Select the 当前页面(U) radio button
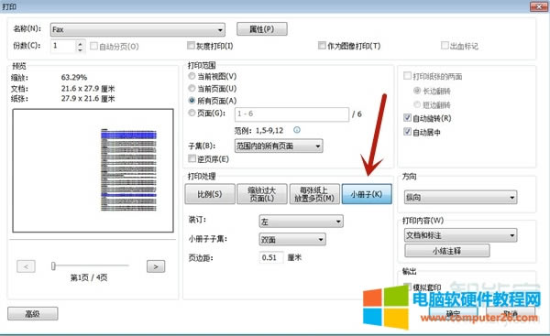Screen dimensions: 550x336 [x=192, y=88]
